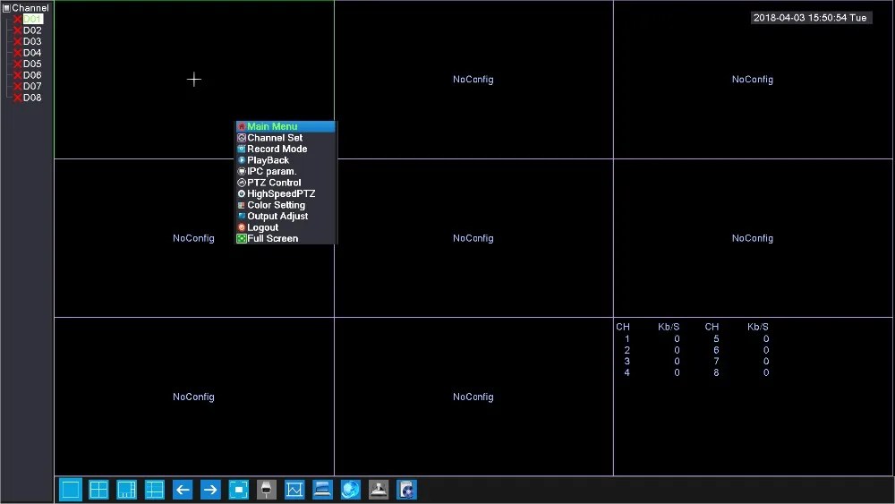Select channel D07 in tree
The height and width of the screenshot is (504, 895).
[x=32, y=86]
